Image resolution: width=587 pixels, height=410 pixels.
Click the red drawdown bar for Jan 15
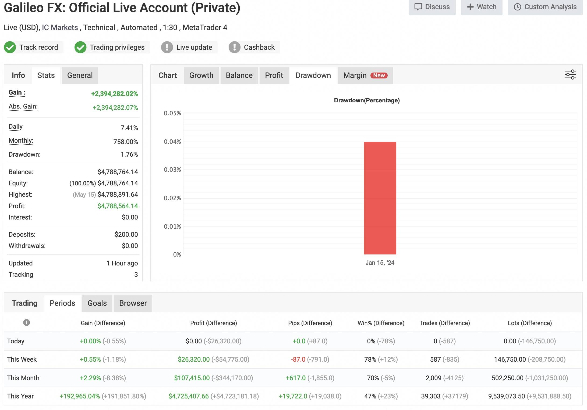point(380,198)
